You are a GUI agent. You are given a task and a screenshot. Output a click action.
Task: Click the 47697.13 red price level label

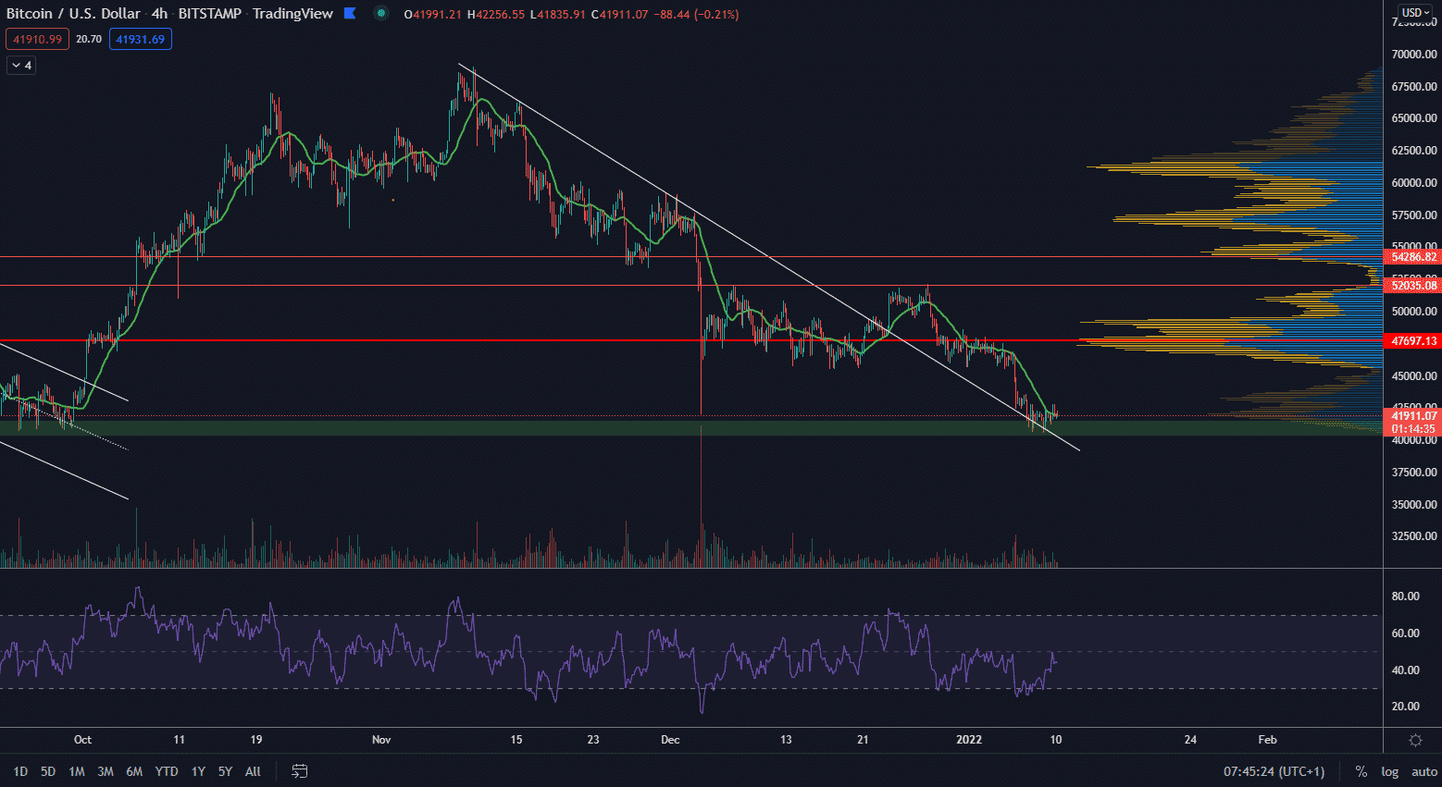click(1413, 341)
